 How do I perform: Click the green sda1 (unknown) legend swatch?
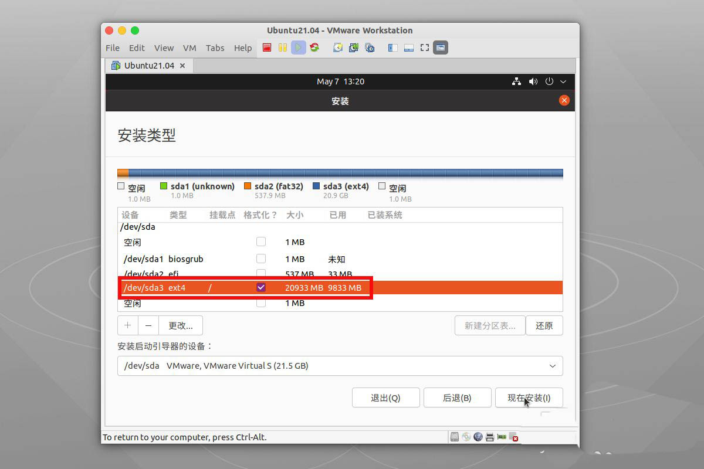coord(164,186)
